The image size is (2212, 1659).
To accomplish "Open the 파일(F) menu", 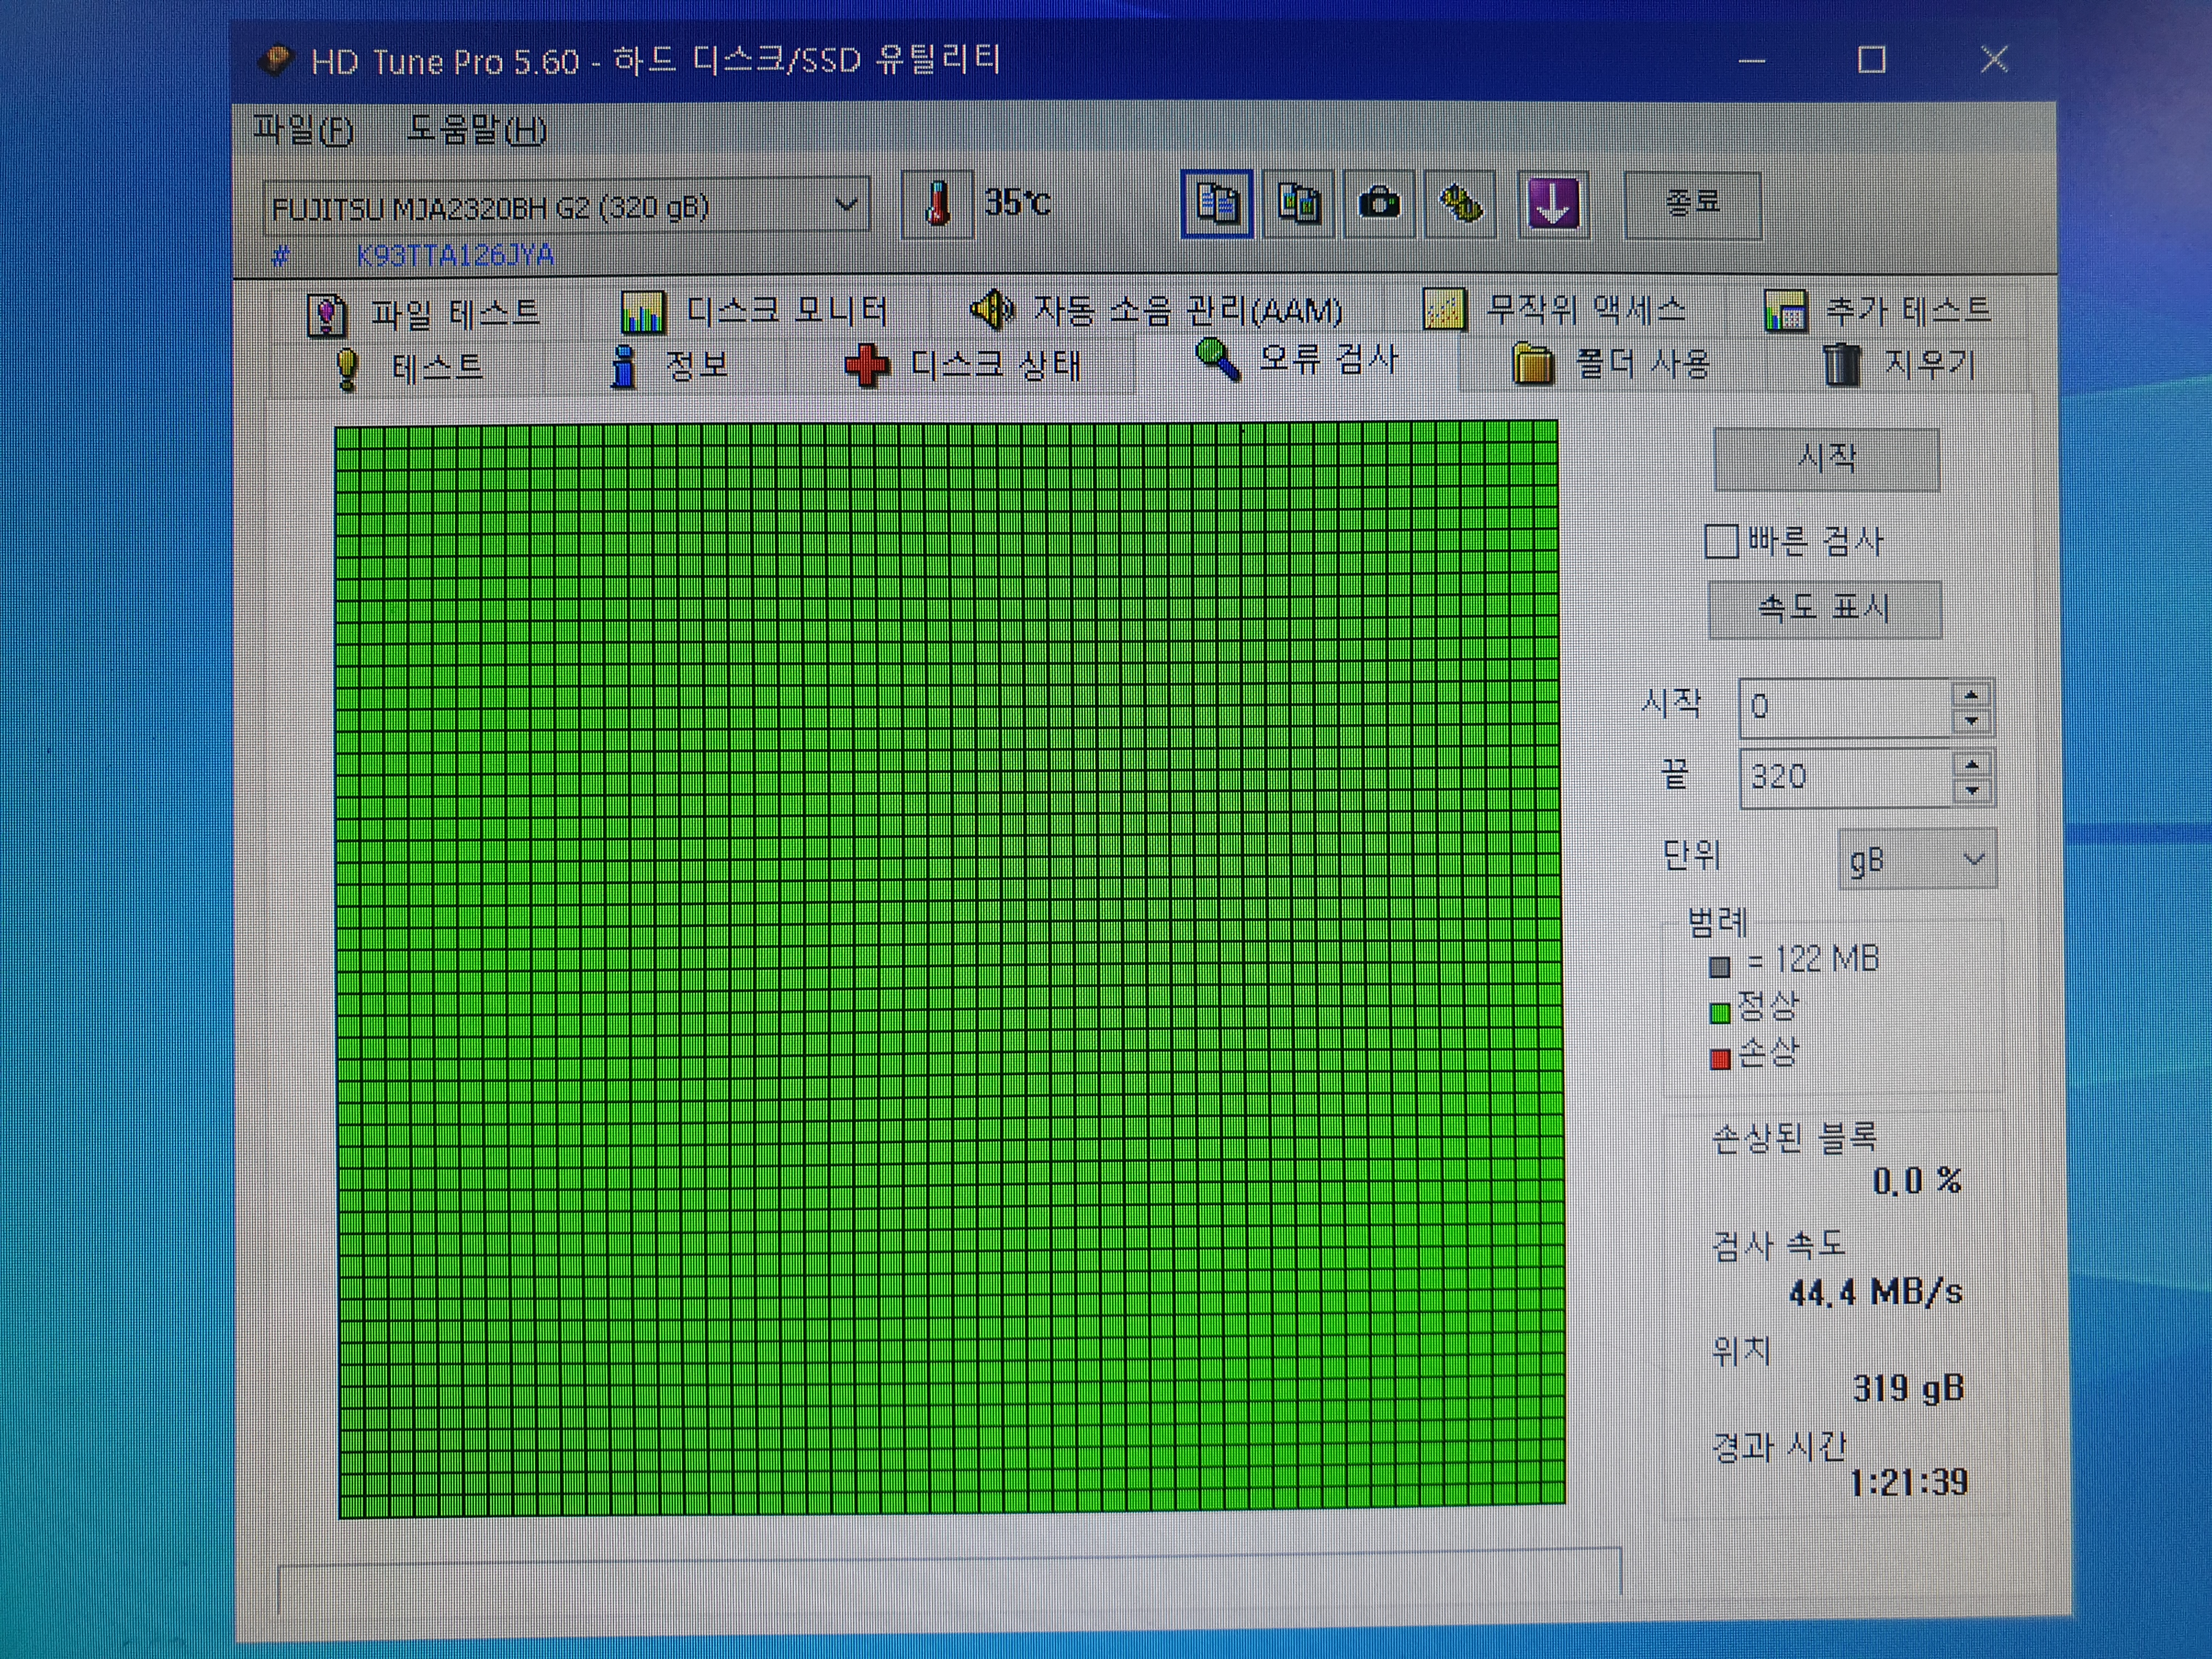I will tap(302, 130).
